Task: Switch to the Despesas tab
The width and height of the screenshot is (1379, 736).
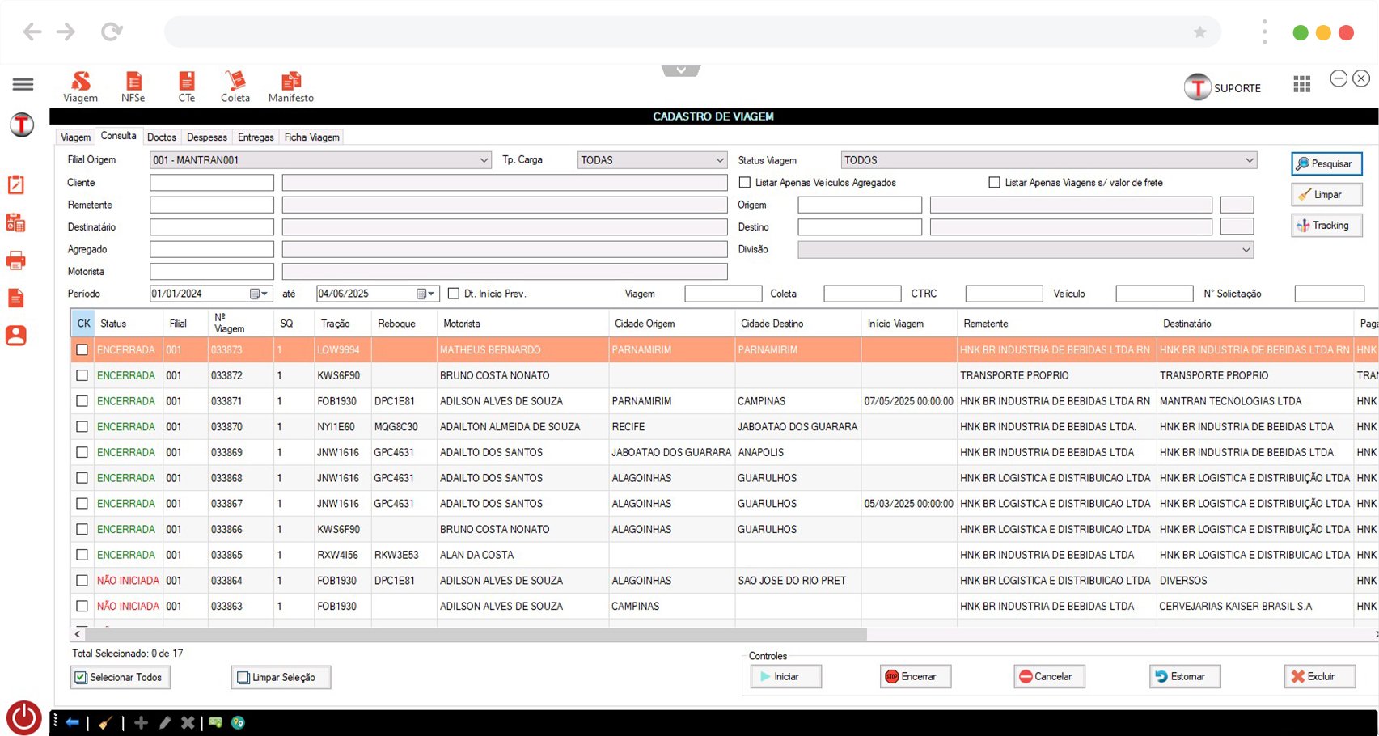Action: pos(207,137)
